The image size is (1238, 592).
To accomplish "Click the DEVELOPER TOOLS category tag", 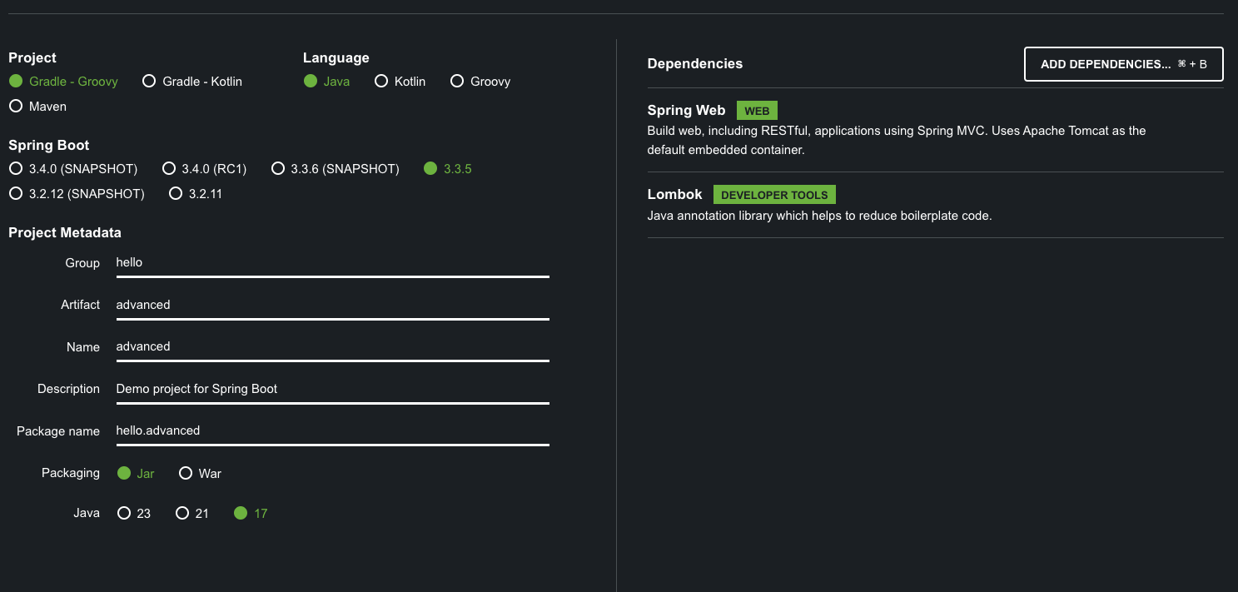I will click(x=774, y=195).
